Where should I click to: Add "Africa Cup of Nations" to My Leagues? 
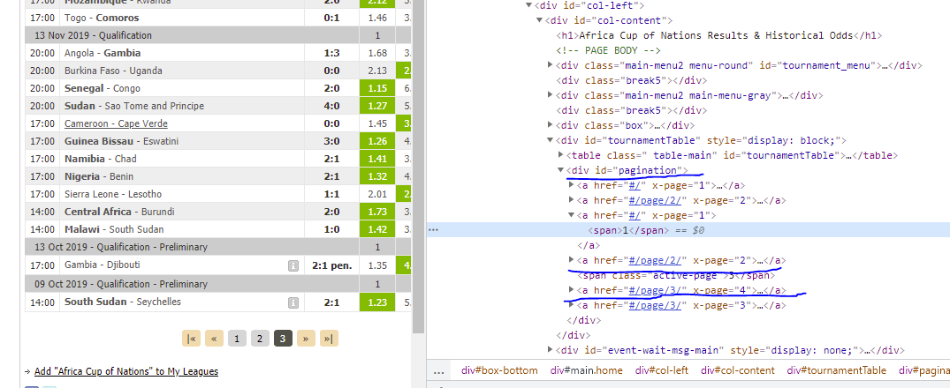click(125, 371)
